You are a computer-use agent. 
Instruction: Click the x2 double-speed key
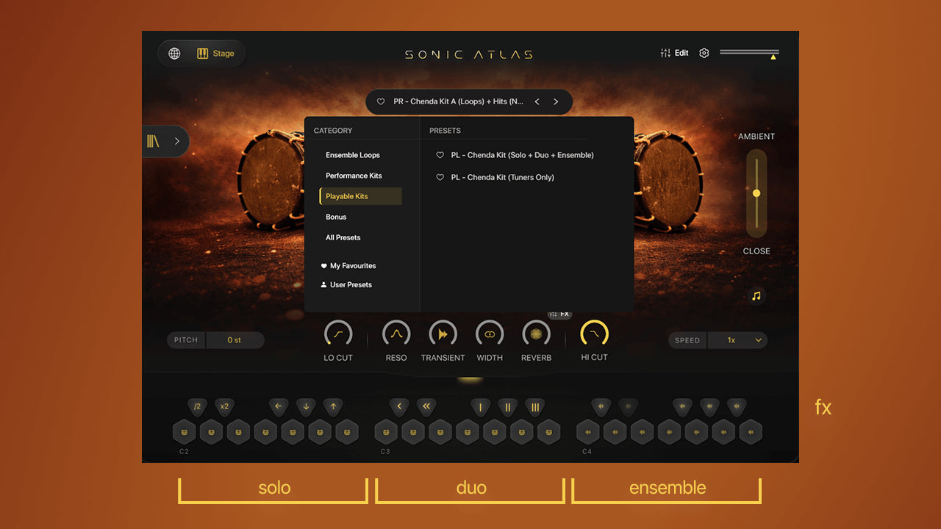[x=224, y=406]
